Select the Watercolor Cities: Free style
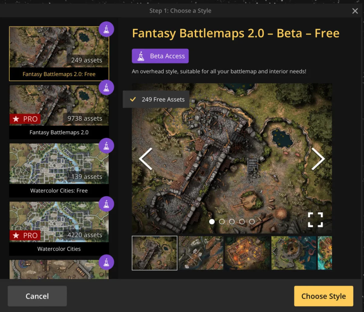This screenshot has width=364, height=312. [x=59, y=170]
